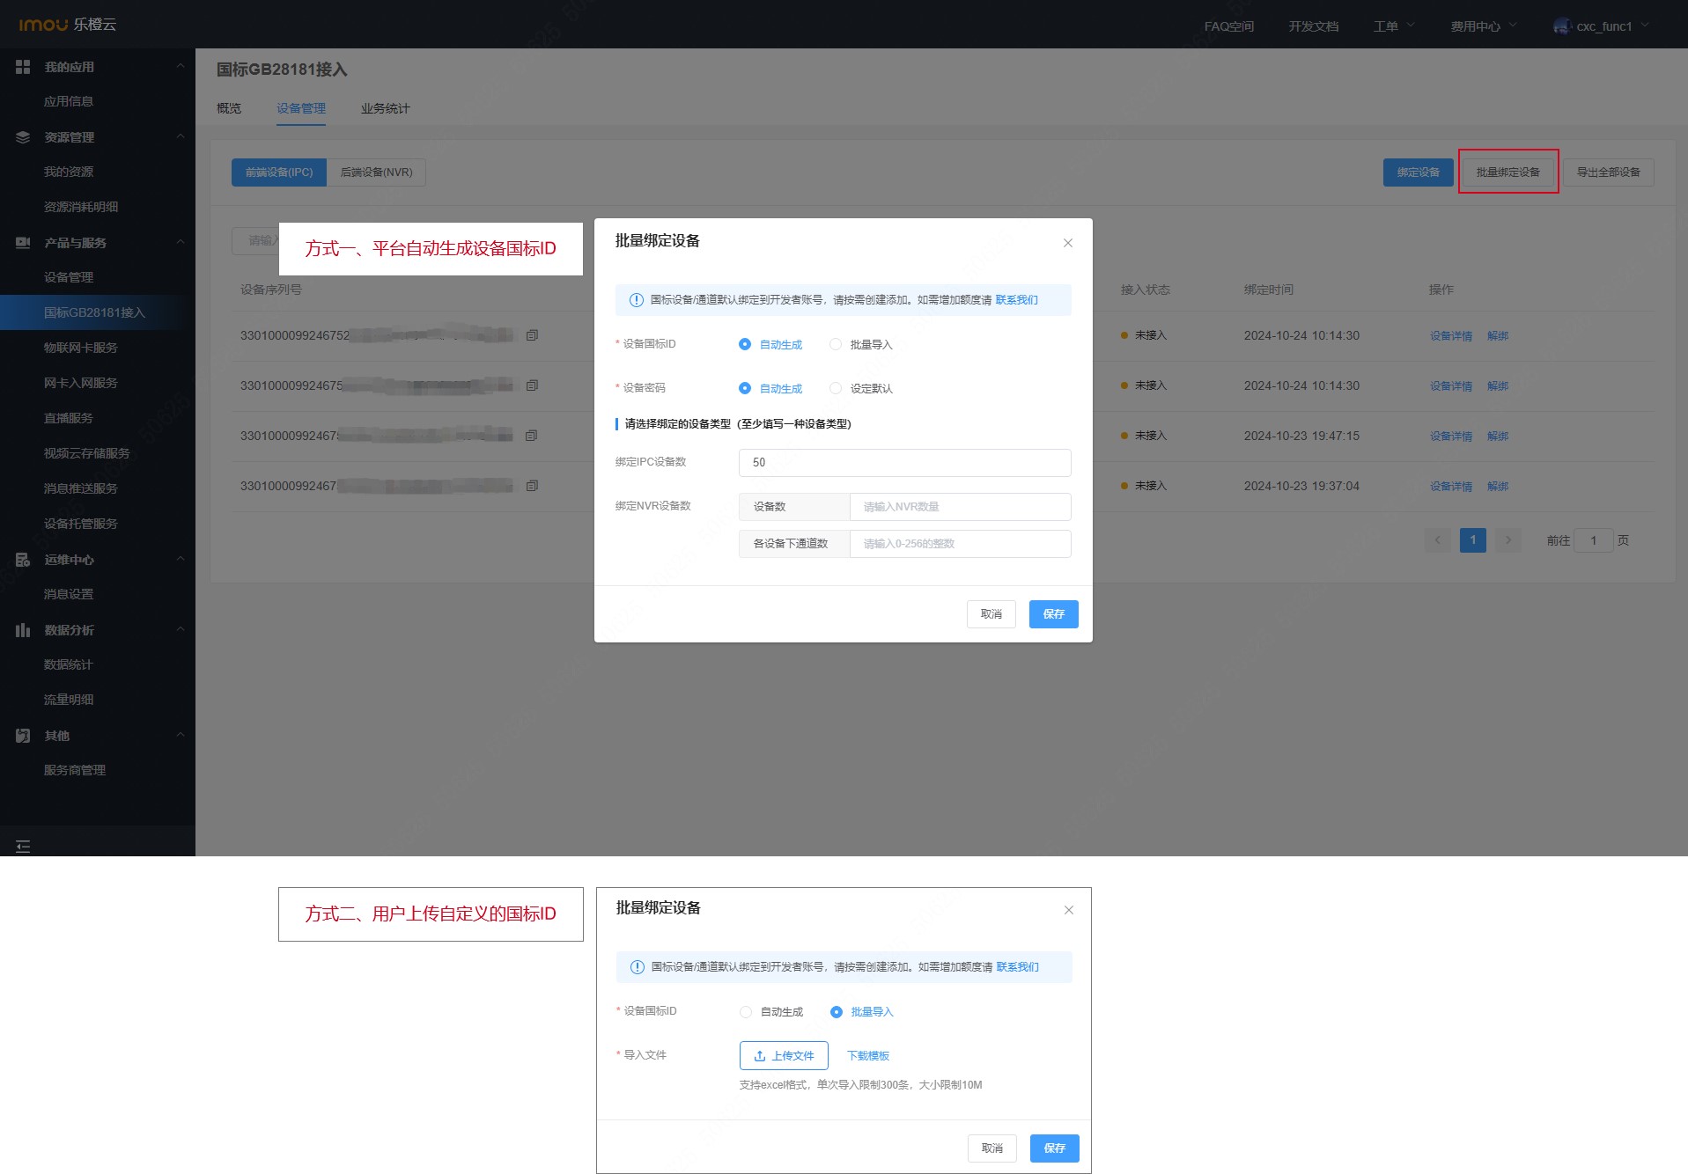This screenshot has height=1174, width=1688.
Task: Open the 费用中心 dropdown menu
Action: [x=1483, y=26]
